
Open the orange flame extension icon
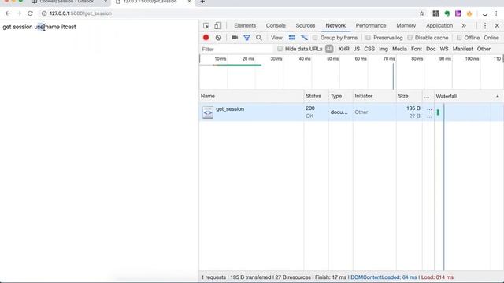pos(469,13)
